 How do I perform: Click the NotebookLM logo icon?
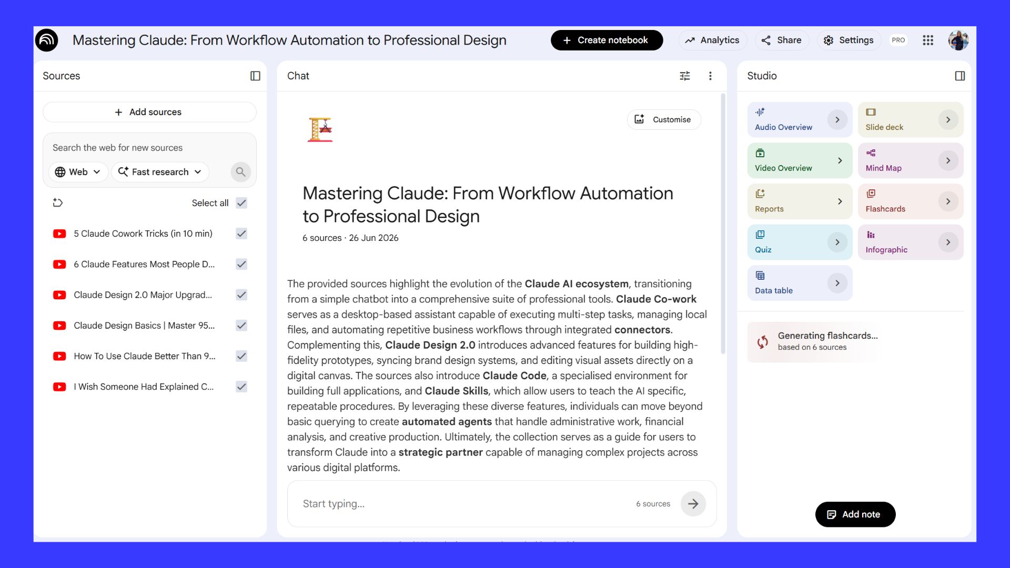pyautogui.click(x=47, y=40)
